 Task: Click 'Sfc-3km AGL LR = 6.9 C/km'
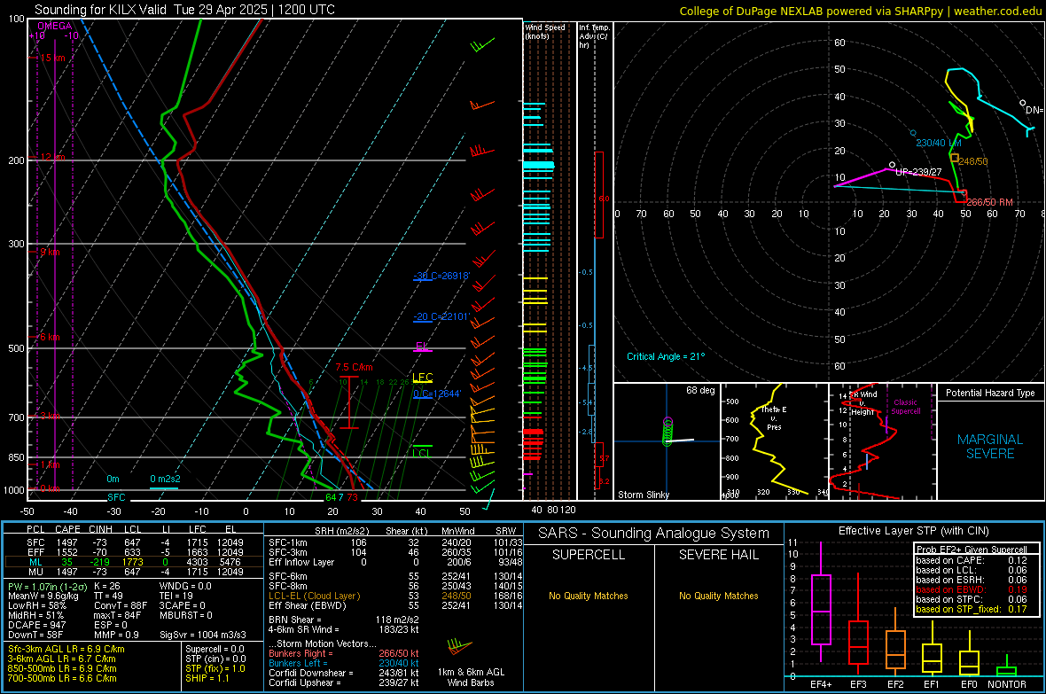66,650
